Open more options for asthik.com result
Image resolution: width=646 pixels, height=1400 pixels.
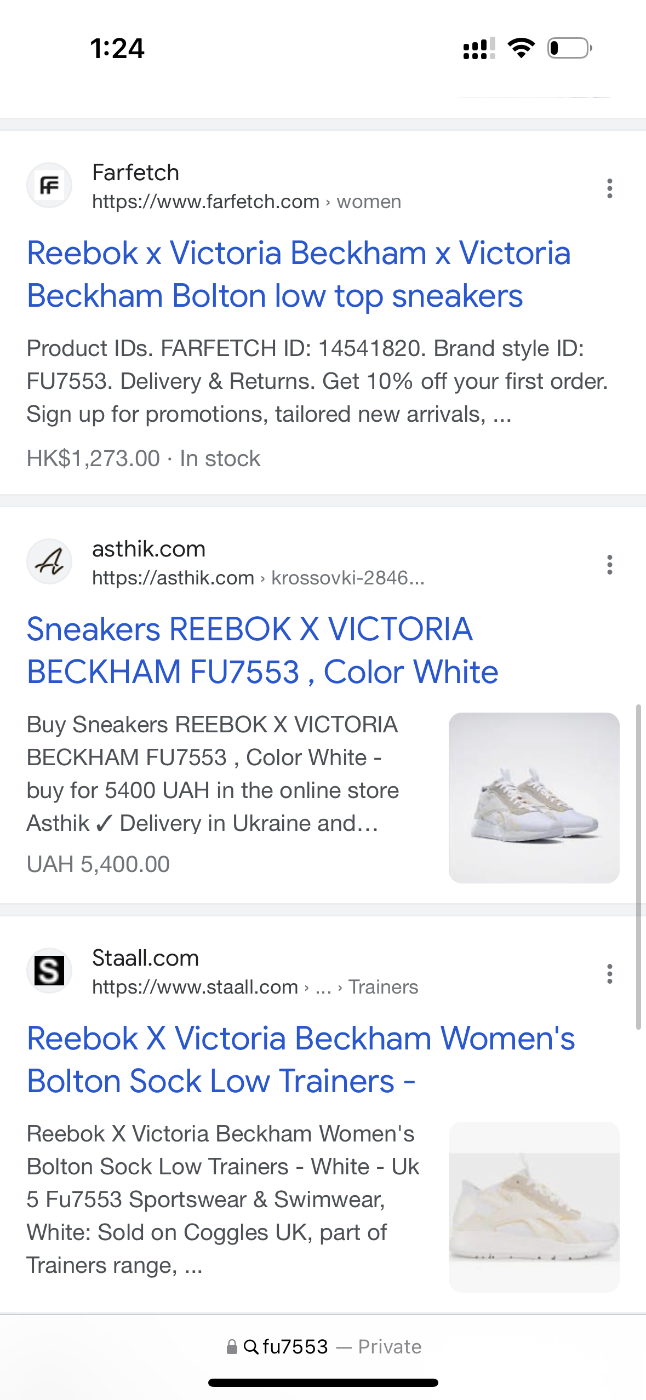pos(609,564)
